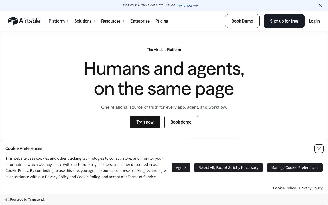Open the Enterprise page
Screen dimensions: 328x205
click(140, 21)
